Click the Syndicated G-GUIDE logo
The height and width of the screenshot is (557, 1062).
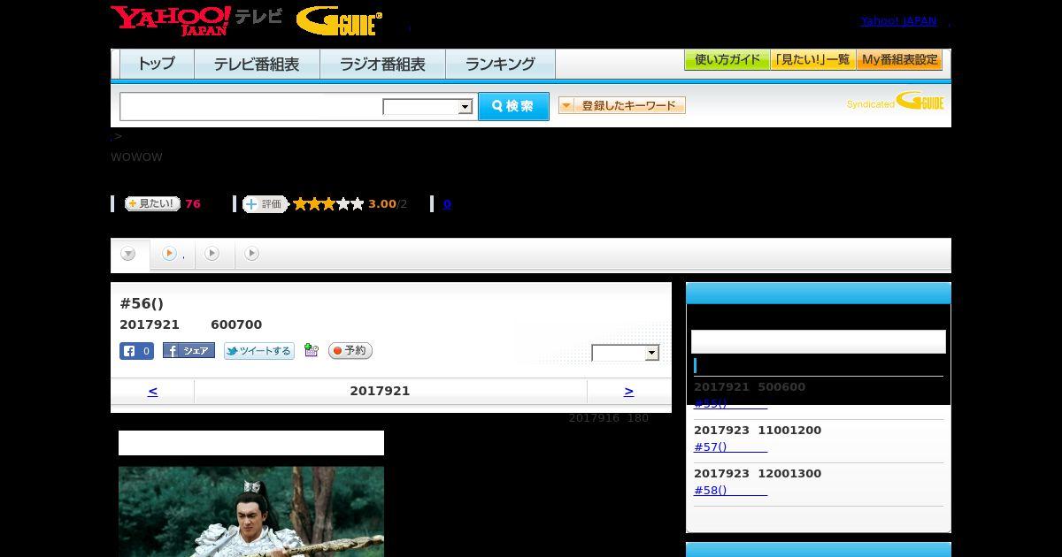click(895, 101)
